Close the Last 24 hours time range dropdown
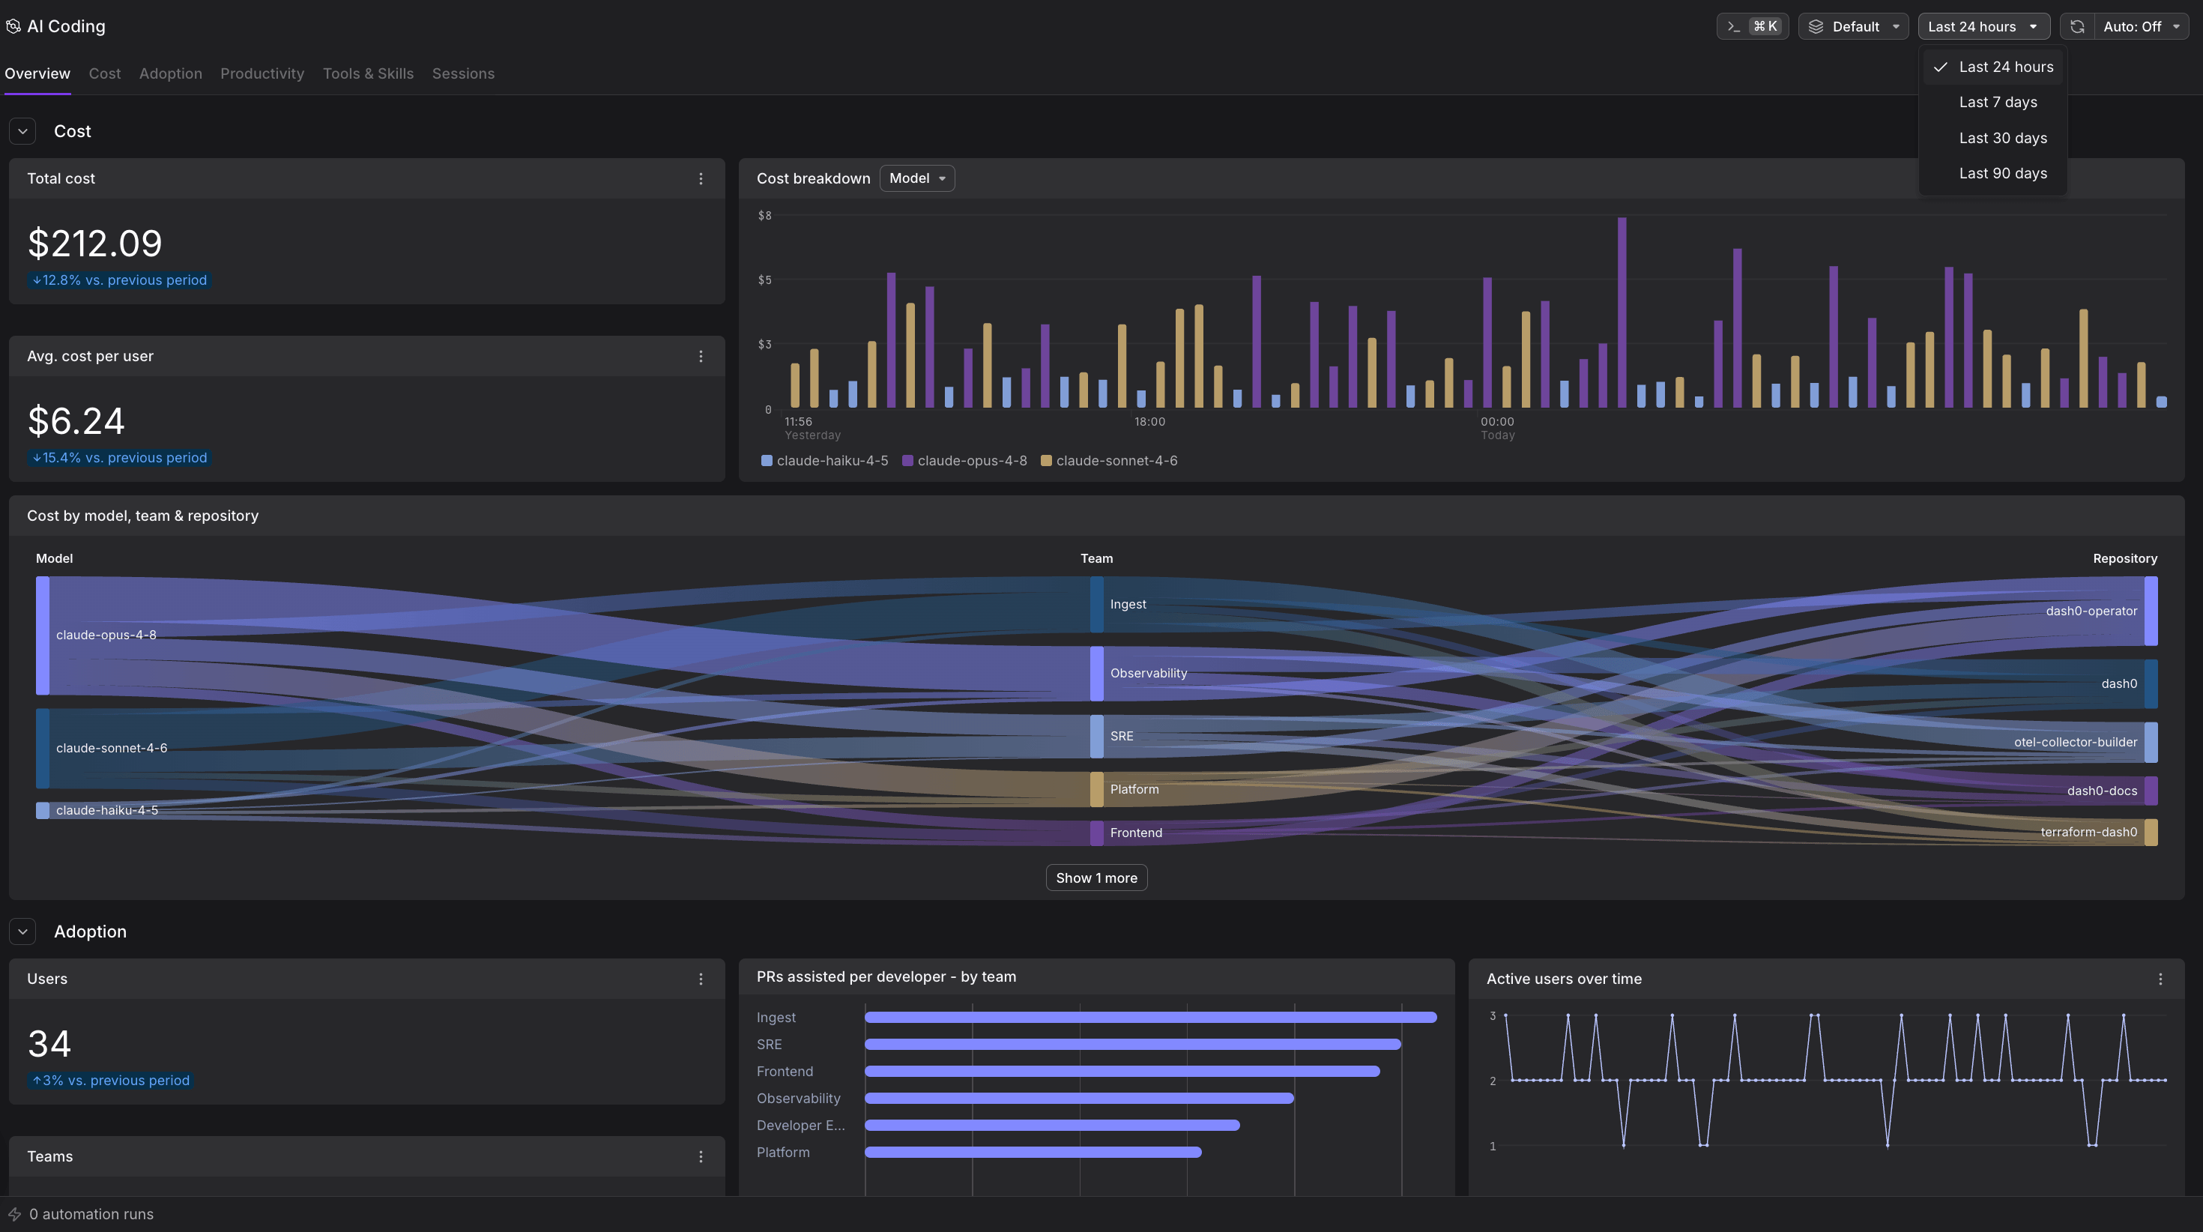2203x1232 pixels. (1983, 26)
